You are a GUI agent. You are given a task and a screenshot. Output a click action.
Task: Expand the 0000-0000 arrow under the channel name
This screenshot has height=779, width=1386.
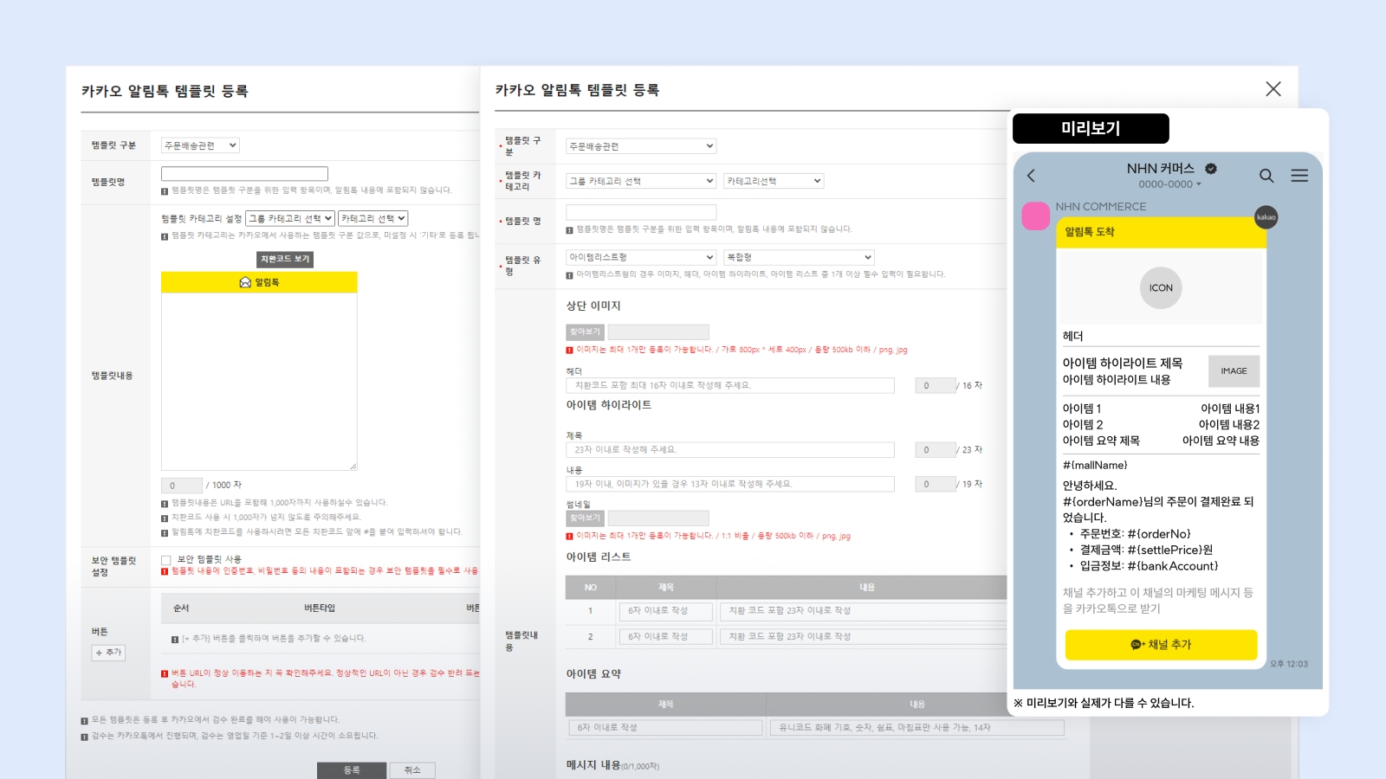coord(1199,184)
